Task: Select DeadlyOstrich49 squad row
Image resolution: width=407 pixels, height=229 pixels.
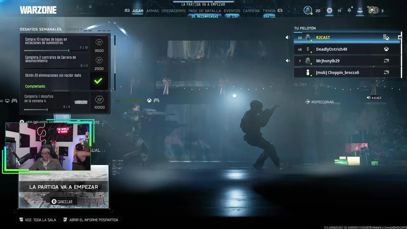Action: point(347,49)
